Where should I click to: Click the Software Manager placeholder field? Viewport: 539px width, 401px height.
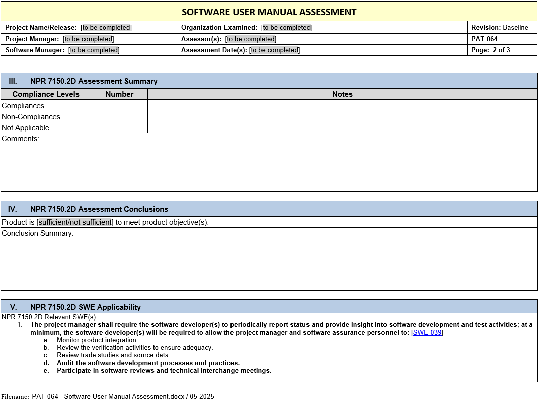(94, 50)
